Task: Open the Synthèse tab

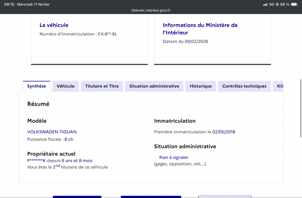Action: point(36,86)
